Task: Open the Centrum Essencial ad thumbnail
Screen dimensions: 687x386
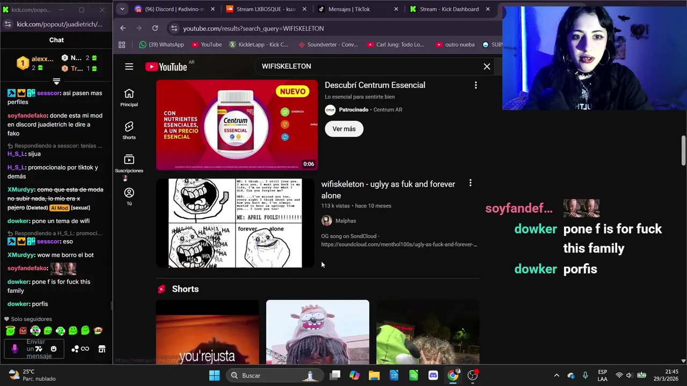Action: click(237, 125)
